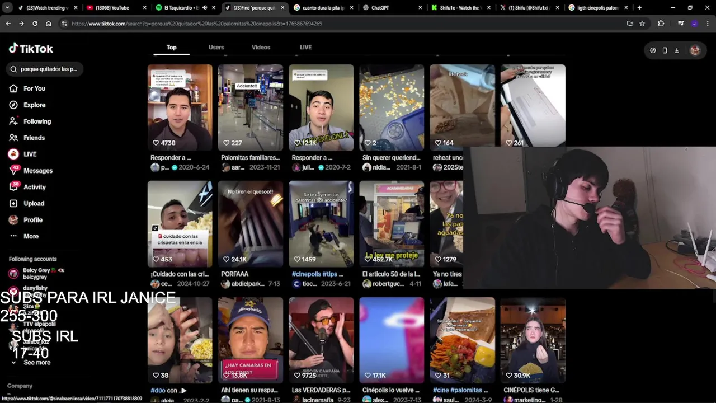Open the browser extensions menu

tap(661, 24)
